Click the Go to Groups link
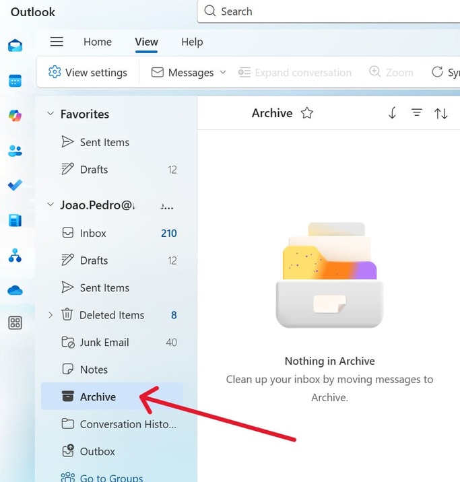 (111, 477)
